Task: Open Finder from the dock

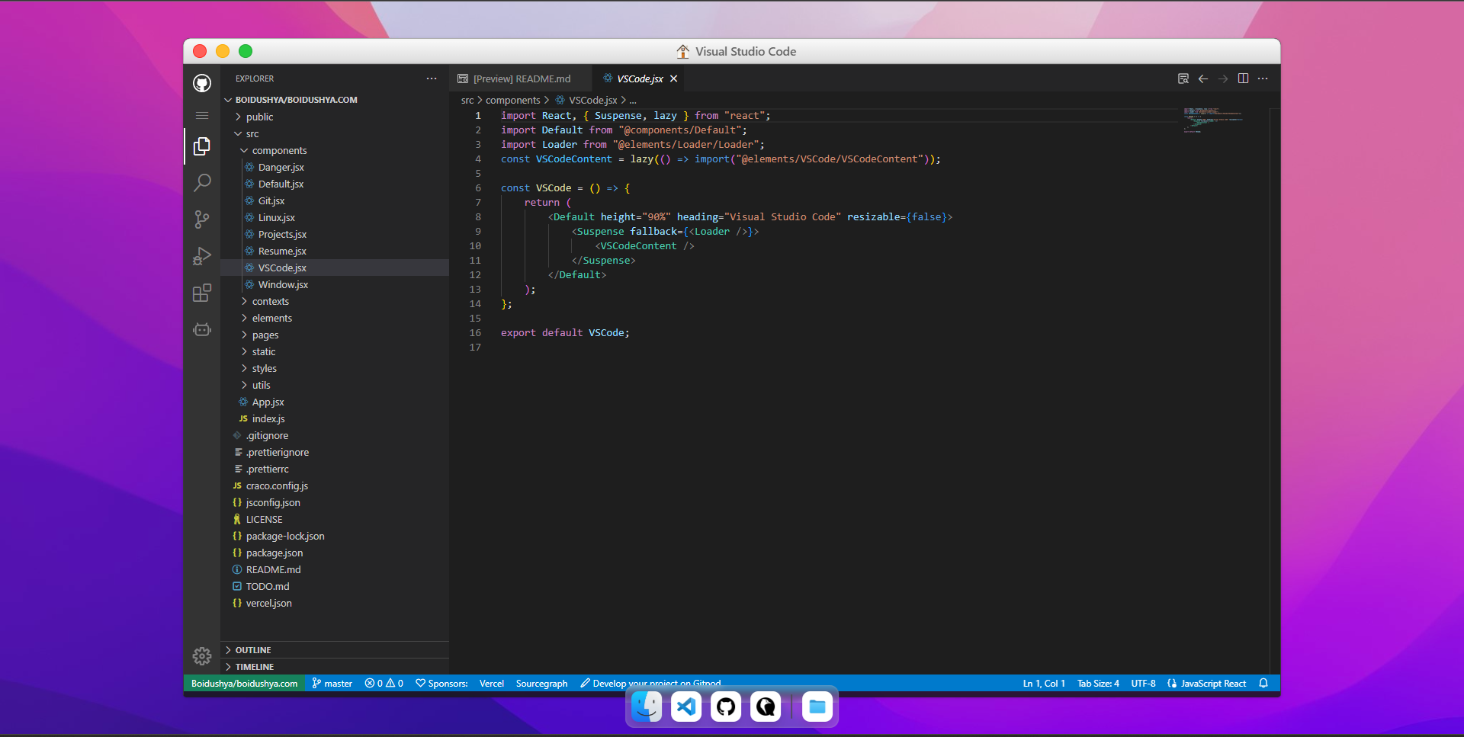Action: coord(647,707)
